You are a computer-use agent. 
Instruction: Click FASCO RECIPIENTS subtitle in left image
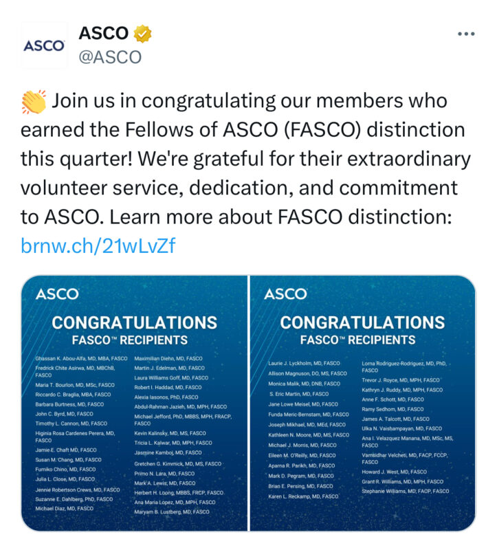tap(130, 340)
